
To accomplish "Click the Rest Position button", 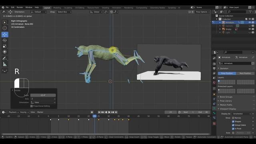I will (x=245, y=73).
